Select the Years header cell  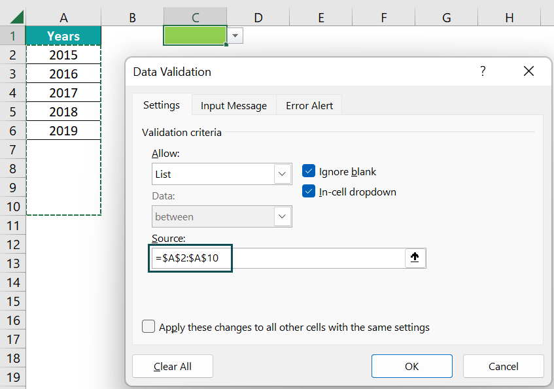click(x=63, y=35)
